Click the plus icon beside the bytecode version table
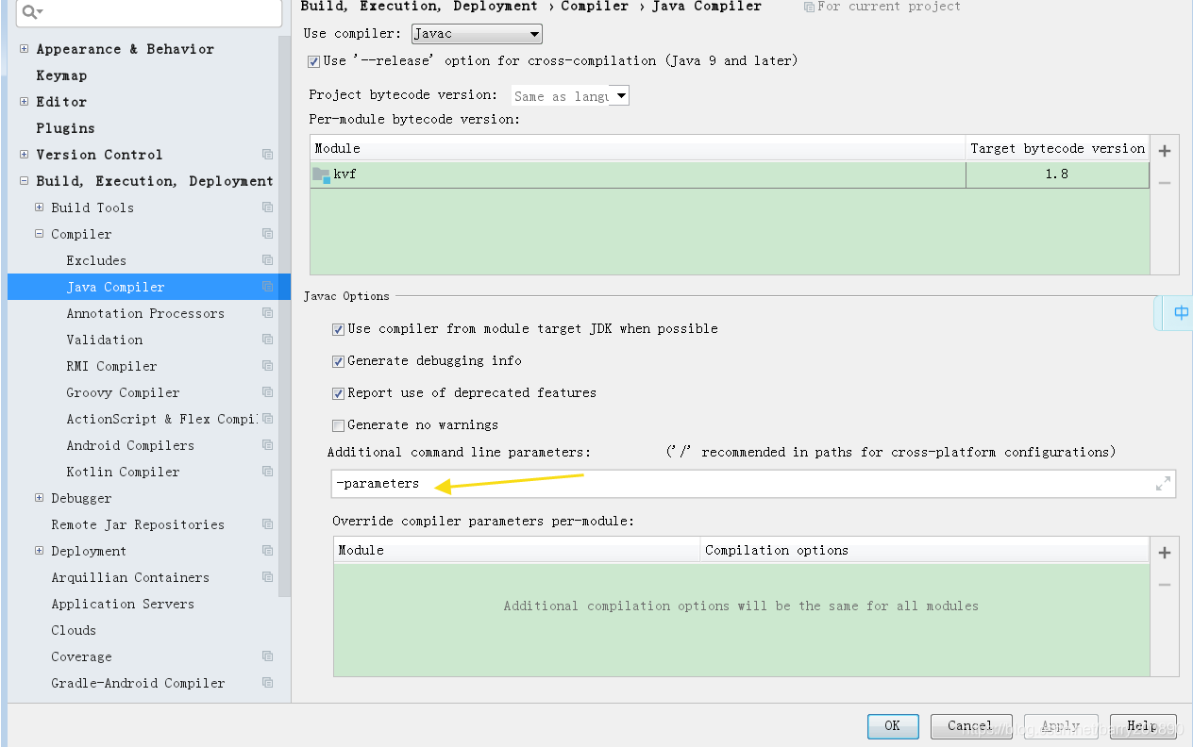 click(1165, 149)
